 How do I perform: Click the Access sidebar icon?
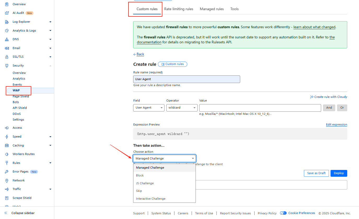pos(7,128)
